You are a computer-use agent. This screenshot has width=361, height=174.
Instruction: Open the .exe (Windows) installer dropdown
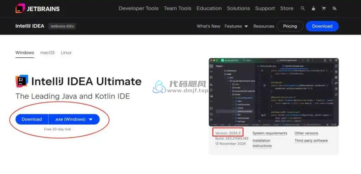tap(74, 119)
